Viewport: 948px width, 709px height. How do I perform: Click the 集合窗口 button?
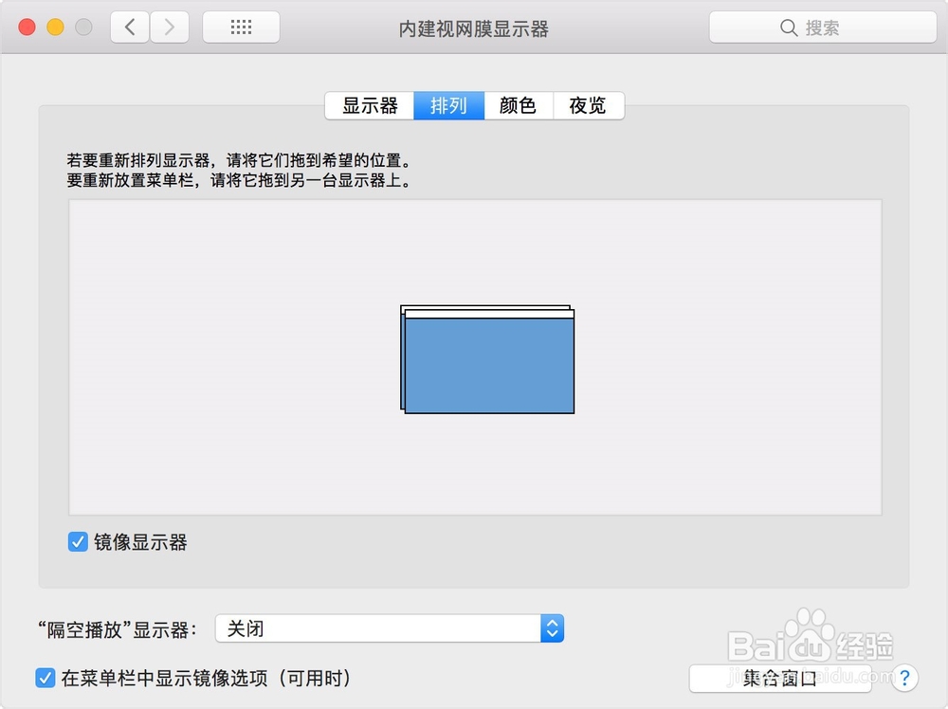coord(780,679)
